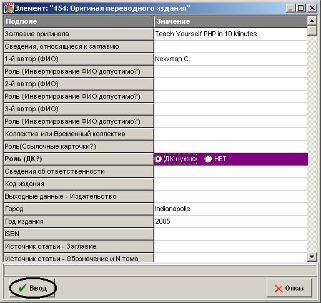Click the red X icon on Отказ button
321x303 pixels.
click(279, 289)
